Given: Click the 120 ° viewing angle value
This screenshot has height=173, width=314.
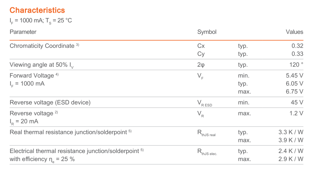Looking at the screenshot, I should [x=295, y=65].
